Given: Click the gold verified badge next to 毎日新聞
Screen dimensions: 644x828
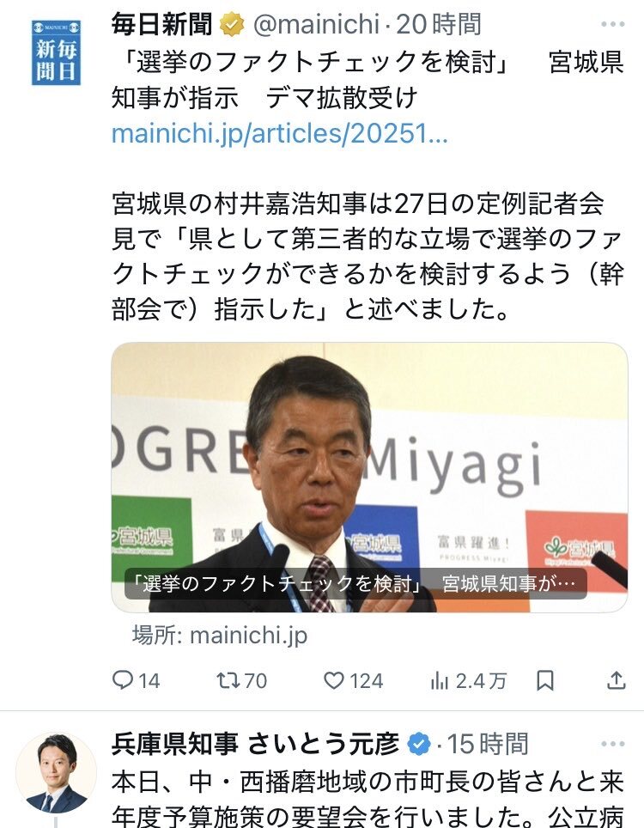Looking at the screenshot, I should click(x=232, y=24).
